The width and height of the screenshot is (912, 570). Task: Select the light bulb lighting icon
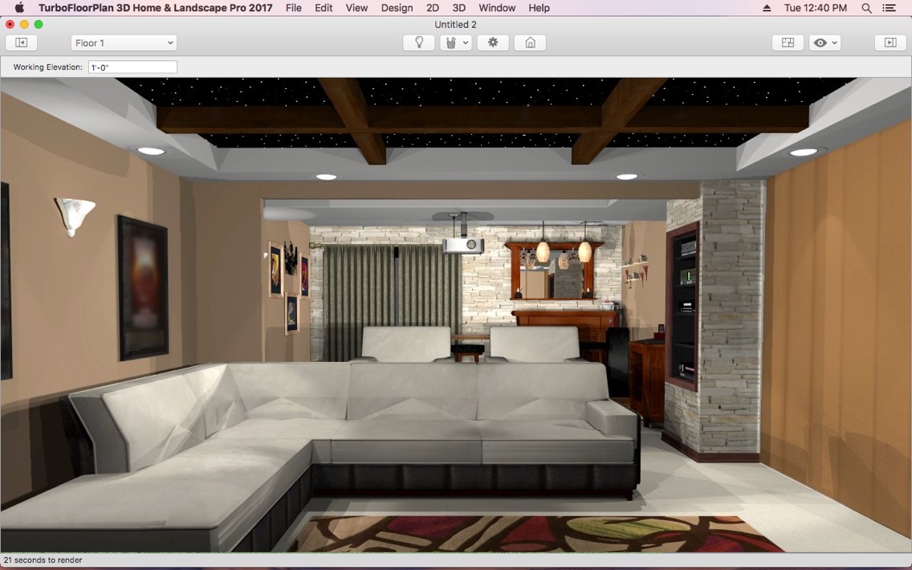point(417,42)
